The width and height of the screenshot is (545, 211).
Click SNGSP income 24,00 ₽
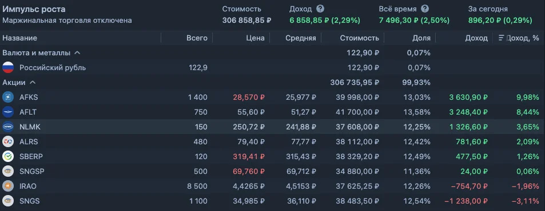click(475, 172)
